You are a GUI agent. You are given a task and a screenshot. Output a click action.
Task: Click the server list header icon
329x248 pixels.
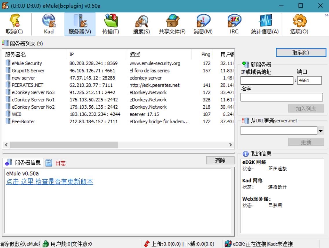pyautogui.click(x=5, y=43)
